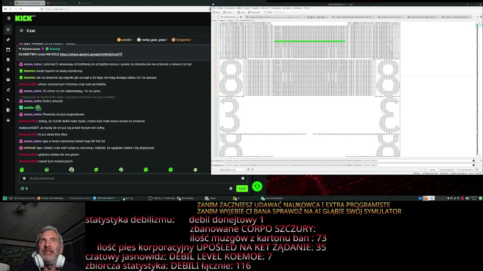
Task: Click the Otwórz button in Kate
Action: [228, 12]
